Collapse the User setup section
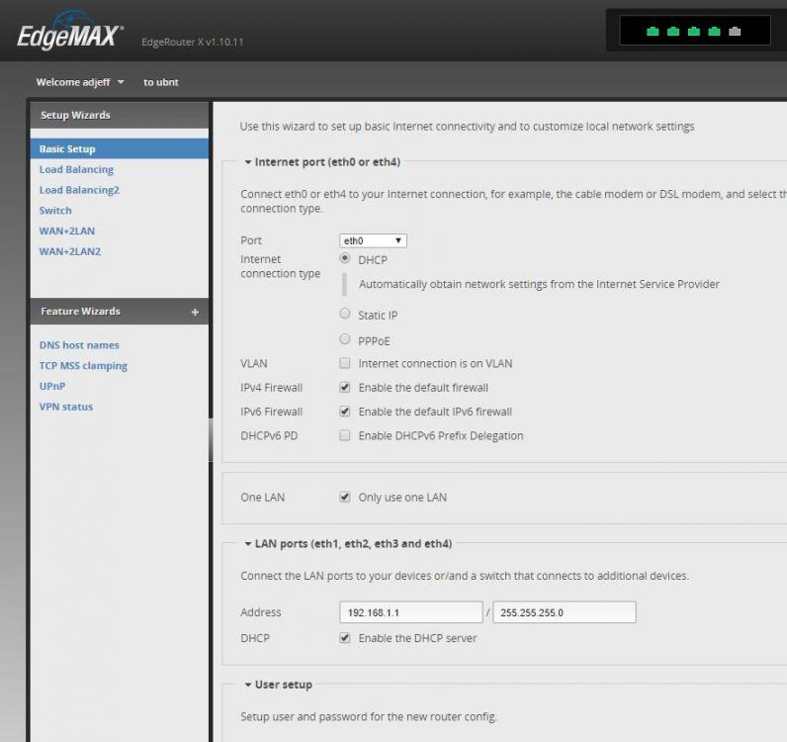The image size is (787, 742). click(248, 685)
